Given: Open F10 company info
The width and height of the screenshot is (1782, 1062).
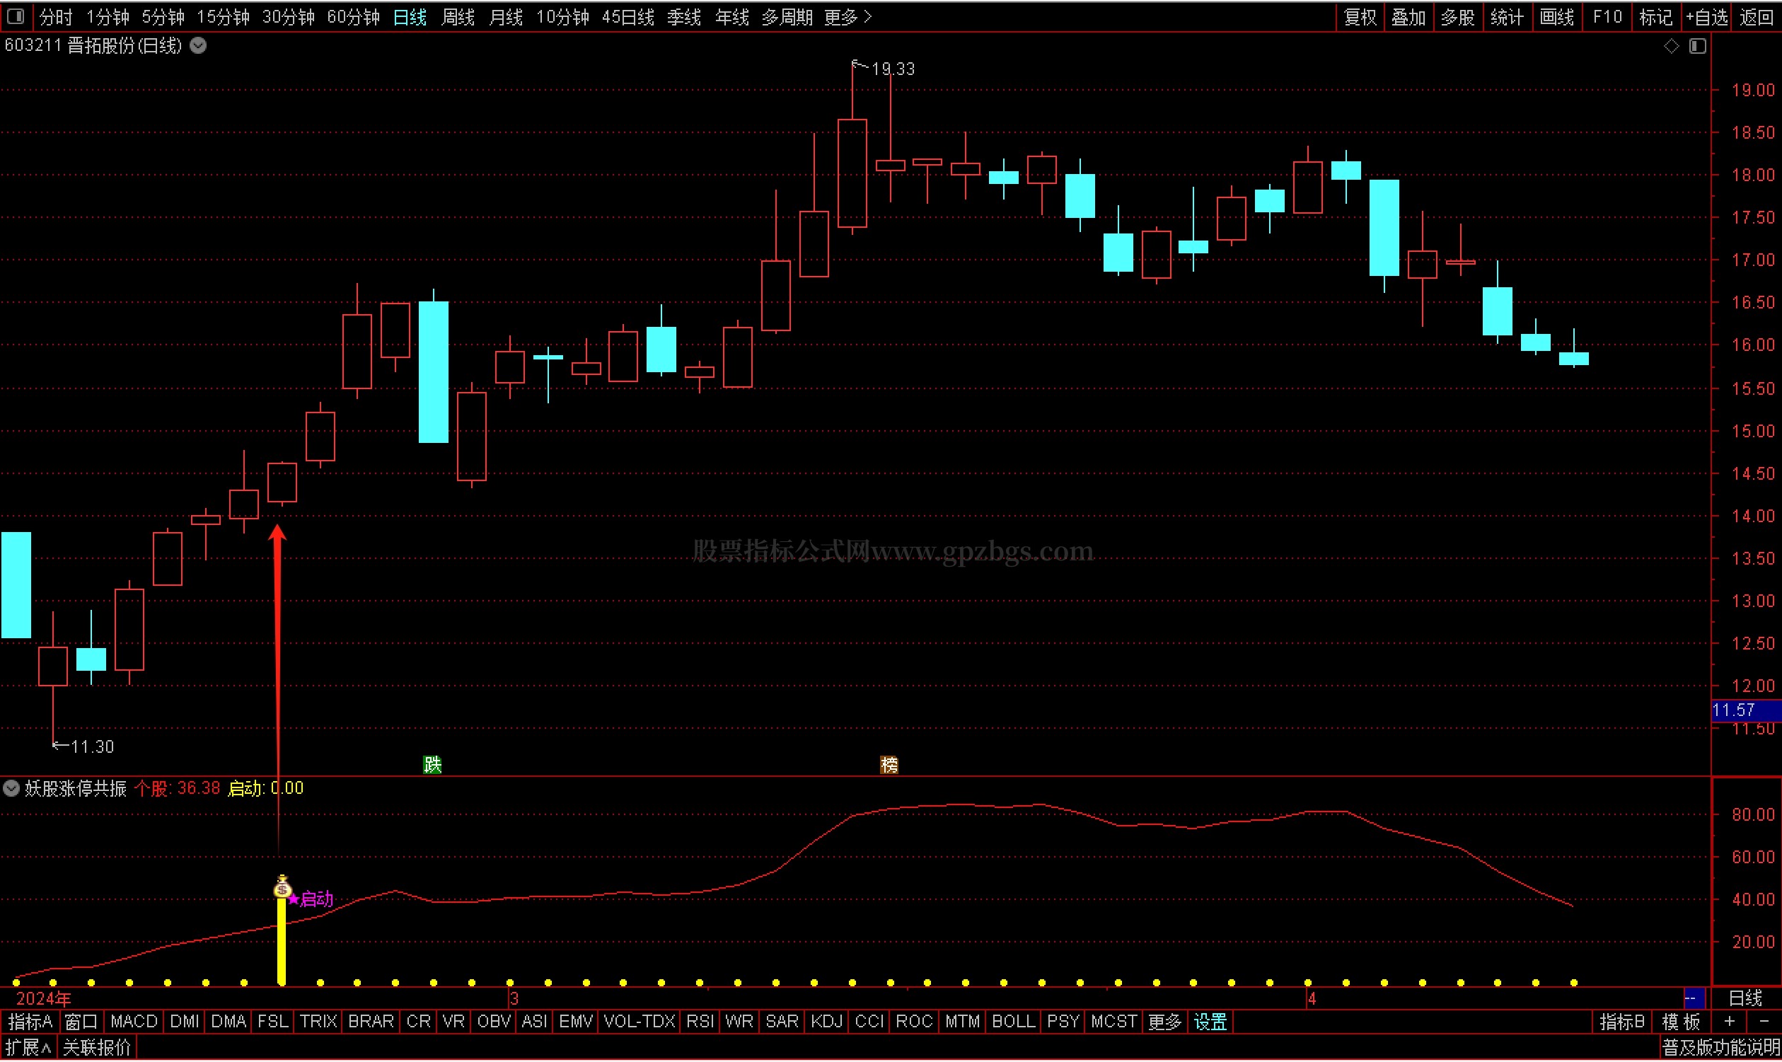Looking at the screenshot, I should (x=1607, y=17).
